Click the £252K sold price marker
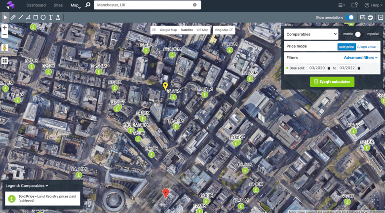 [48, 71]
